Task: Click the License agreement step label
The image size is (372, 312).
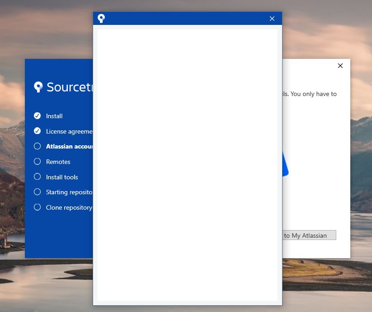Action: click(69, 131)
